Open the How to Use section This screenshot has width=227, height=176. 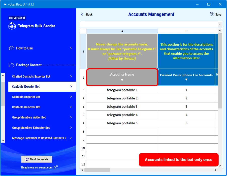tap(41, 48)
